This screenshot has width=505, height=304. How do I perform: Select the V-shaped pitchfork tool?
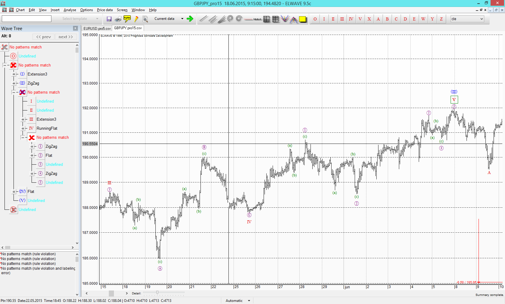tap(285, 19)
